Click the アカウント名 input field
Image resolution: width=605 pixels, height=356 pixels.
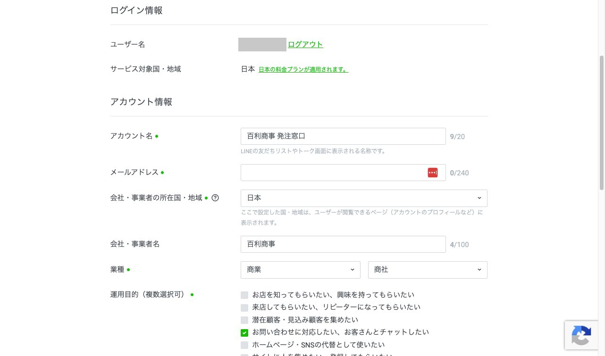click(343, 136)
